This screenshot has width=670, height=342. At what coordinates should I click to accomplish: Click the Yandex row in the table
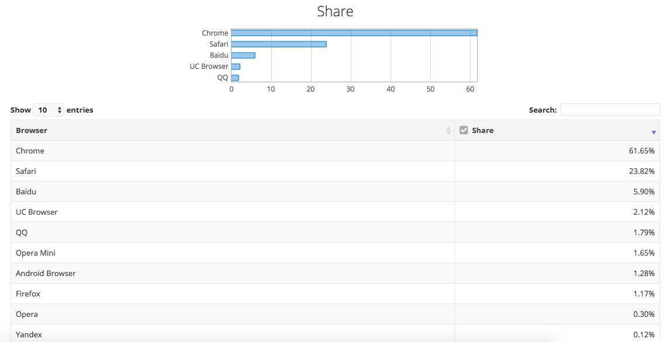click(335, 333)
